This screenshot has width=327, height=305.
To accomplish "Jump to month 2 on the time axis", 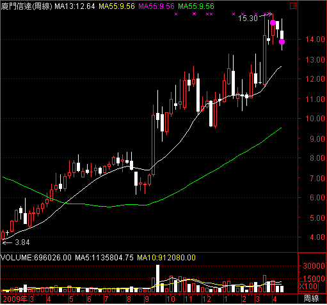I will pos(244,299).
